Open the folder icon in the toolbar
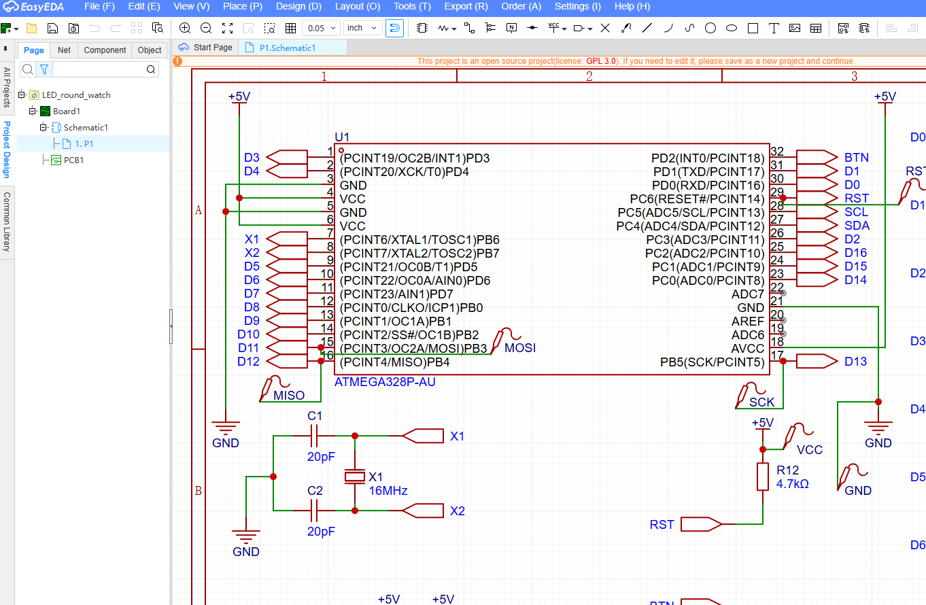 [x=31, y=28]
